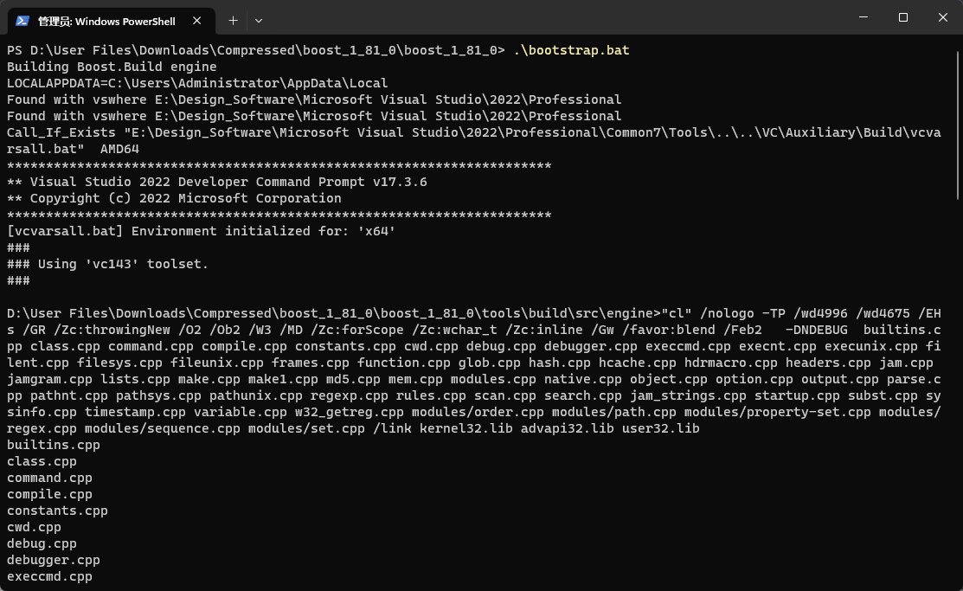Viewport: 963px width, 591px height.
Task: Maximize the terminal window
Action: [x=902, y=17]
